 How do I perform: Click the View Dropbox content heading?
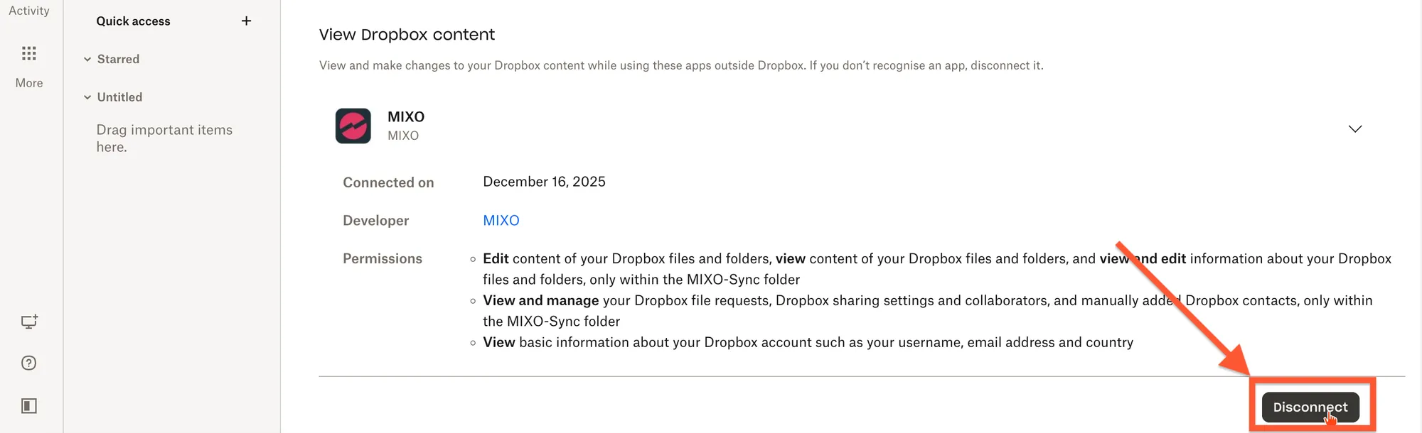(x=407, y=35)
